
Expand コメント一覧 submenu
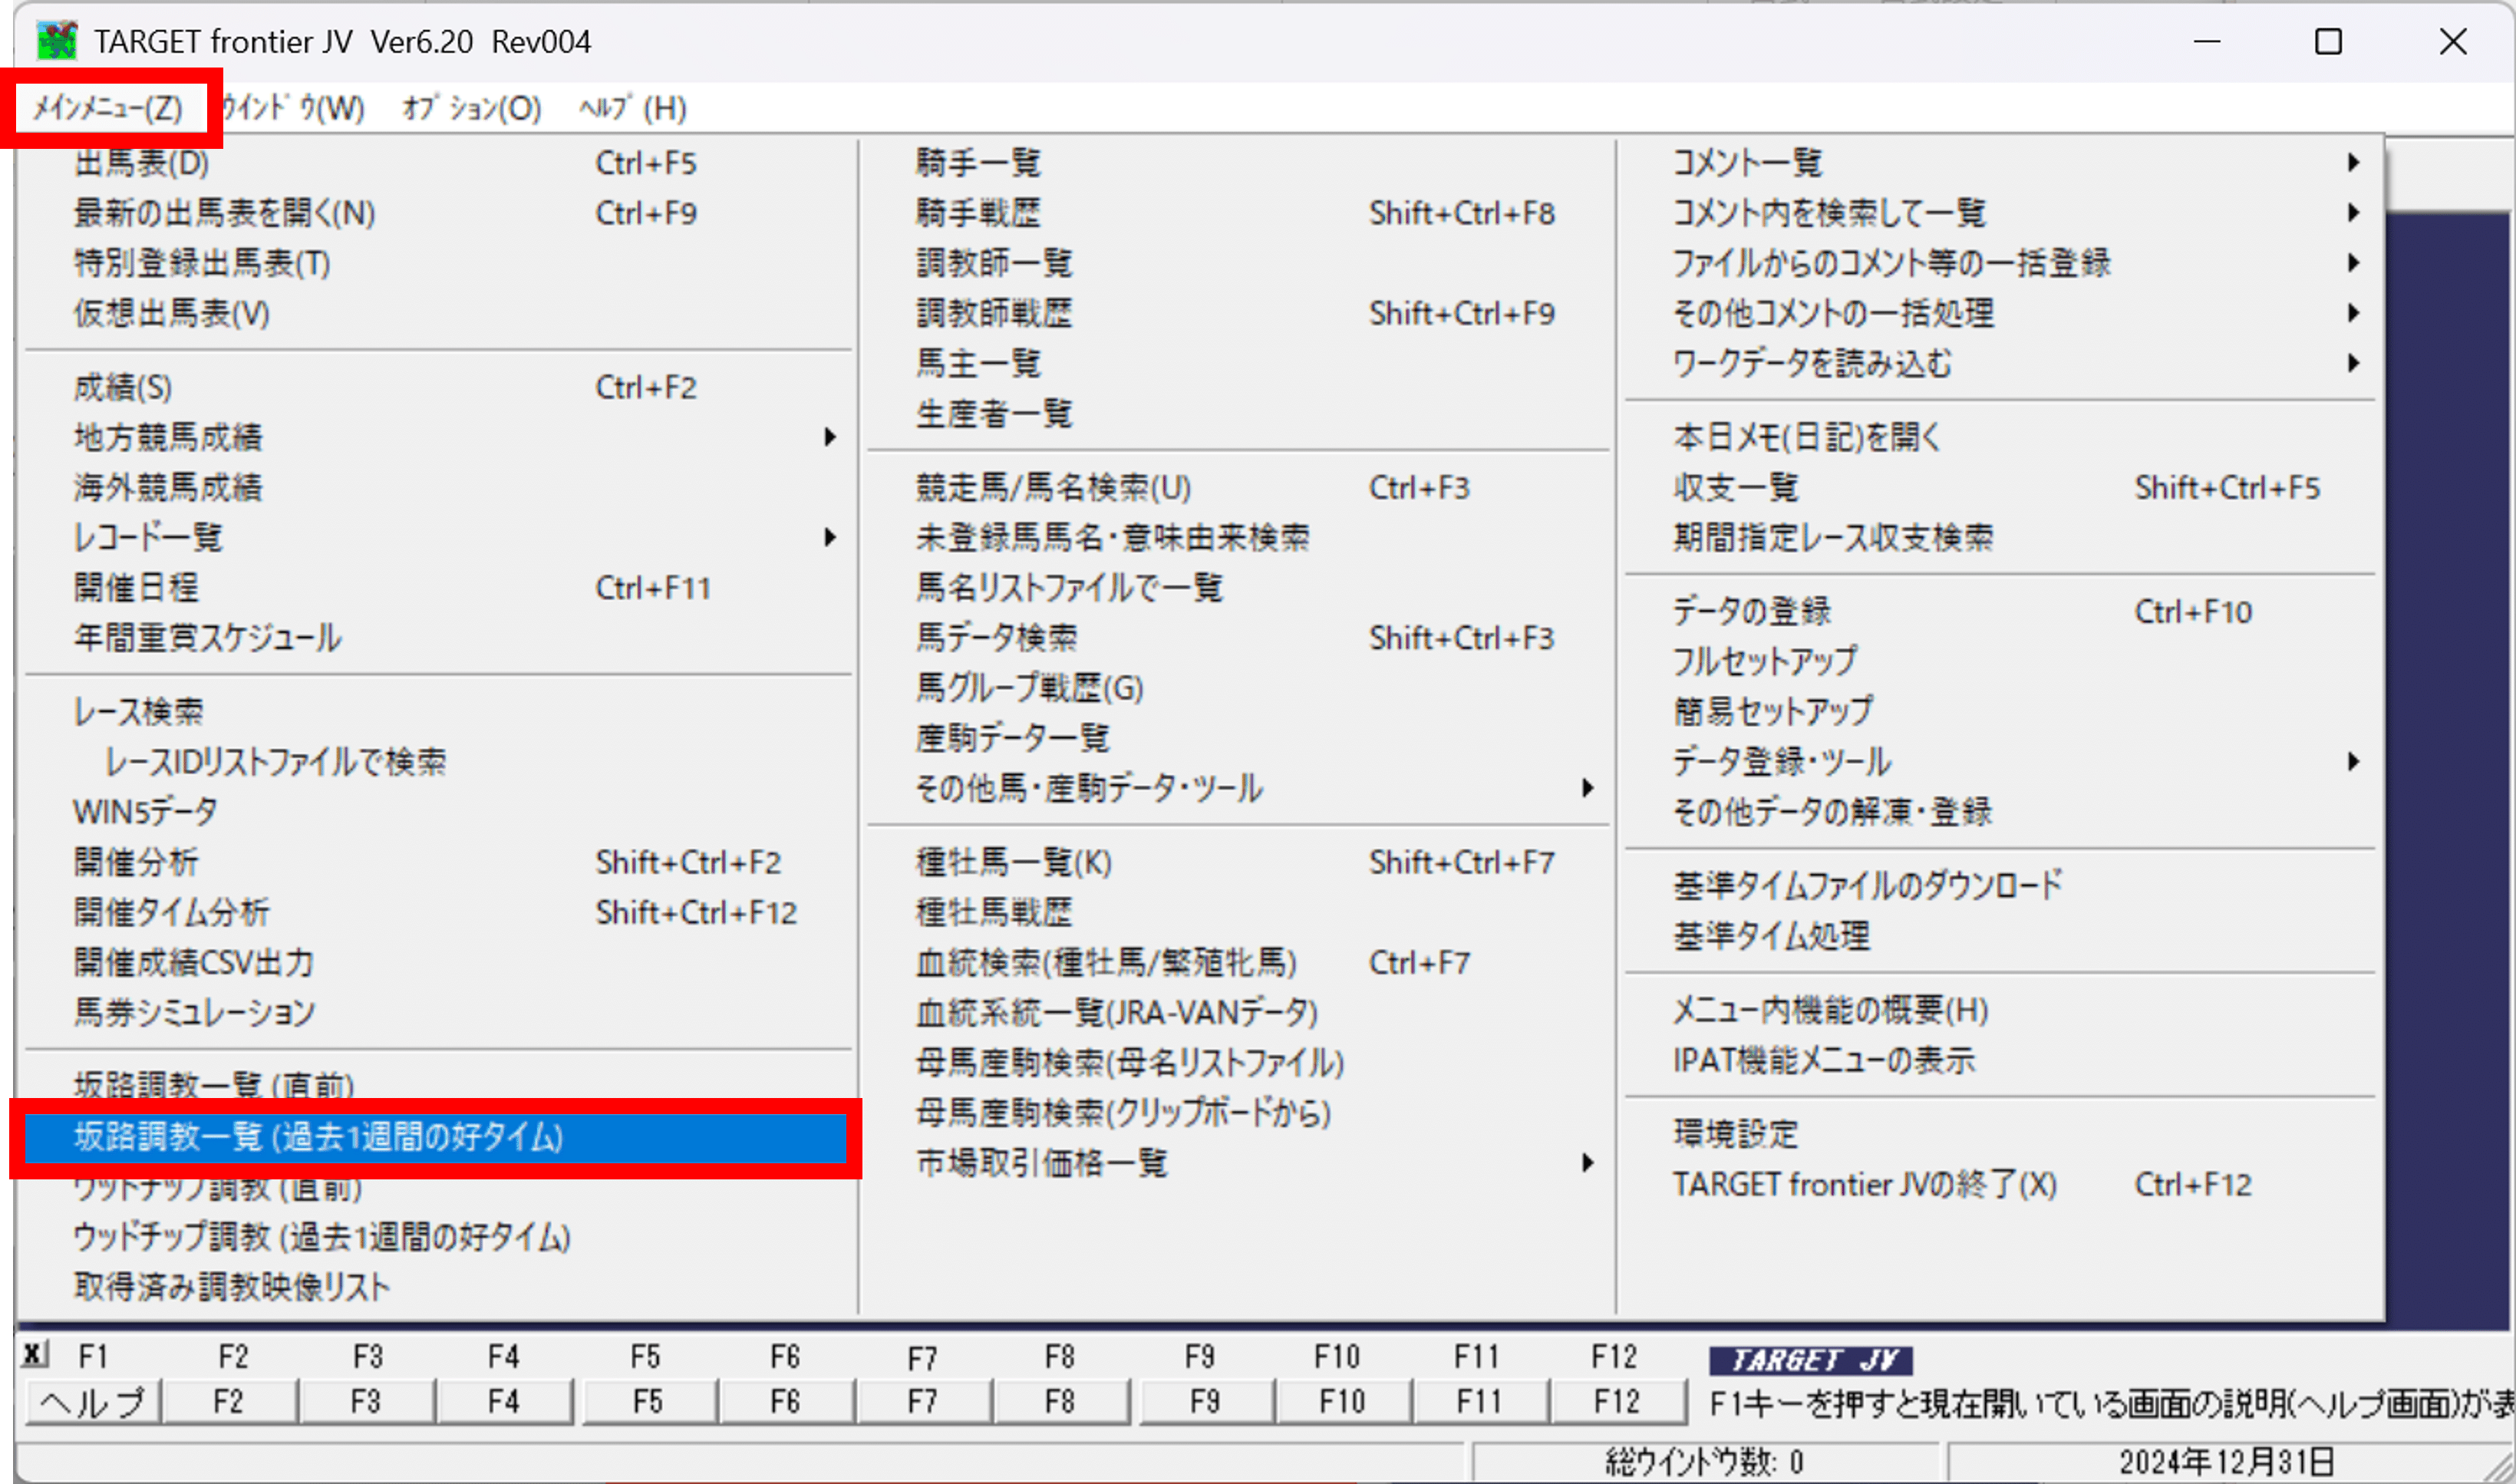click(x=2000, y=163)
